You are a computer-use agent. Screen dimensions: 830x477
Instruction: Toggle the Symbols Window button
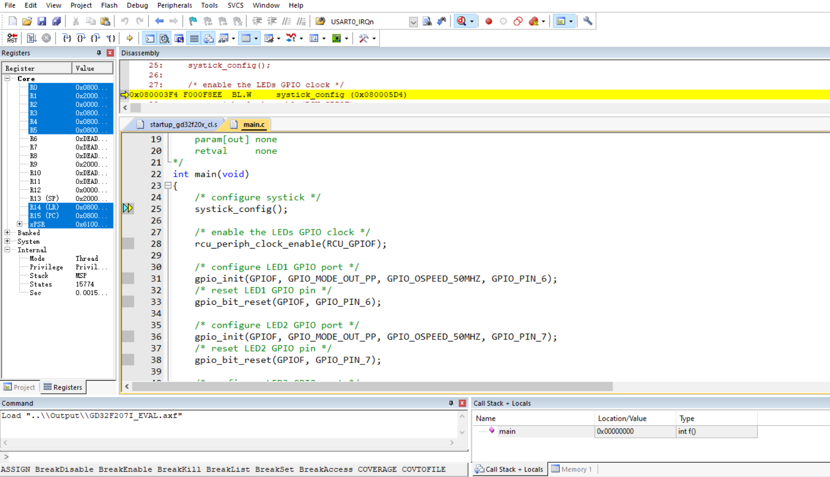[x=179, y=38]
